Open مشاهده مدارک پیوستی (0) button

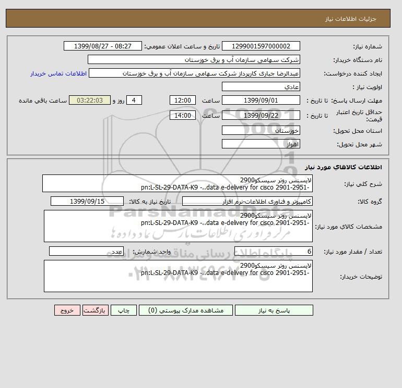tap(186, 310)
